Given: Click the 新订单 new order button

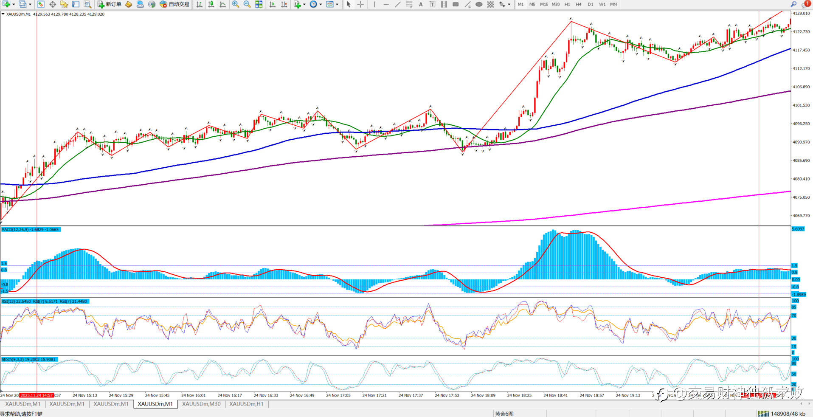Looking at the screenshot, I should (110, 4).
